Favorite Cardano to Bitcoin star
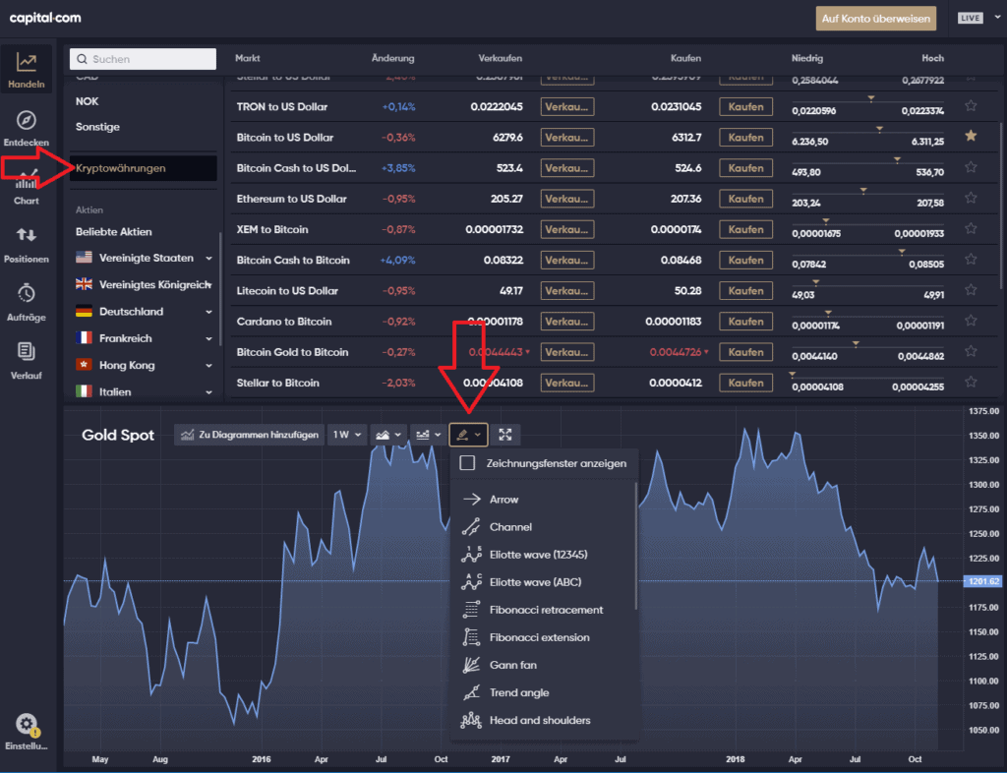 pos(971,321)
